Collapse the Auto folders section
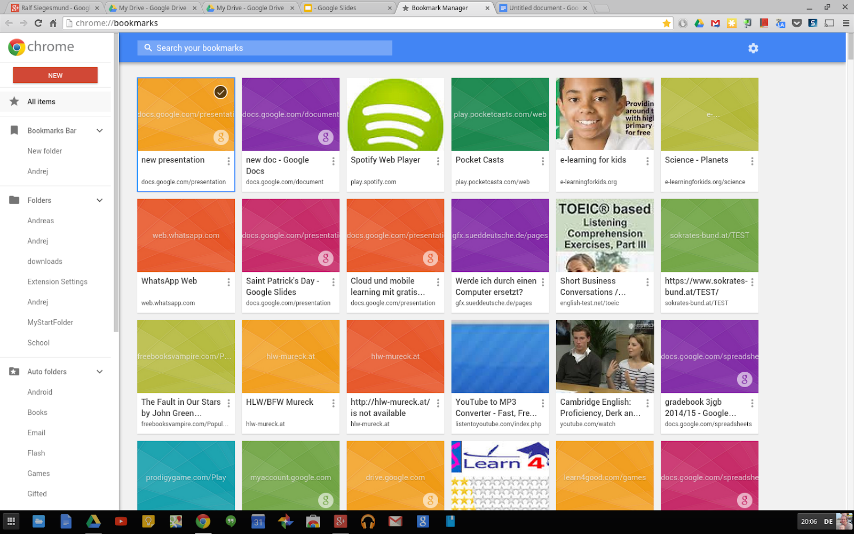 point(99,372)
